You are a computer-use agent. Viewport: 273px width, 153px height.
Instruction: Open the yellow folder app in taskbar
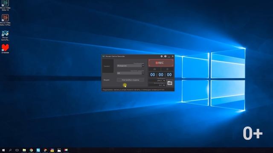[x=52, y=150]
